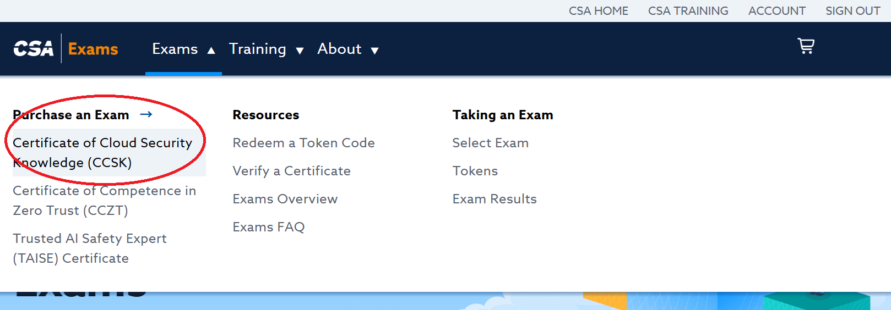The width and height of the screenshot is (891, 310).
Task: Collapse the Exams dropdown menu
Action: coord(183,49)
